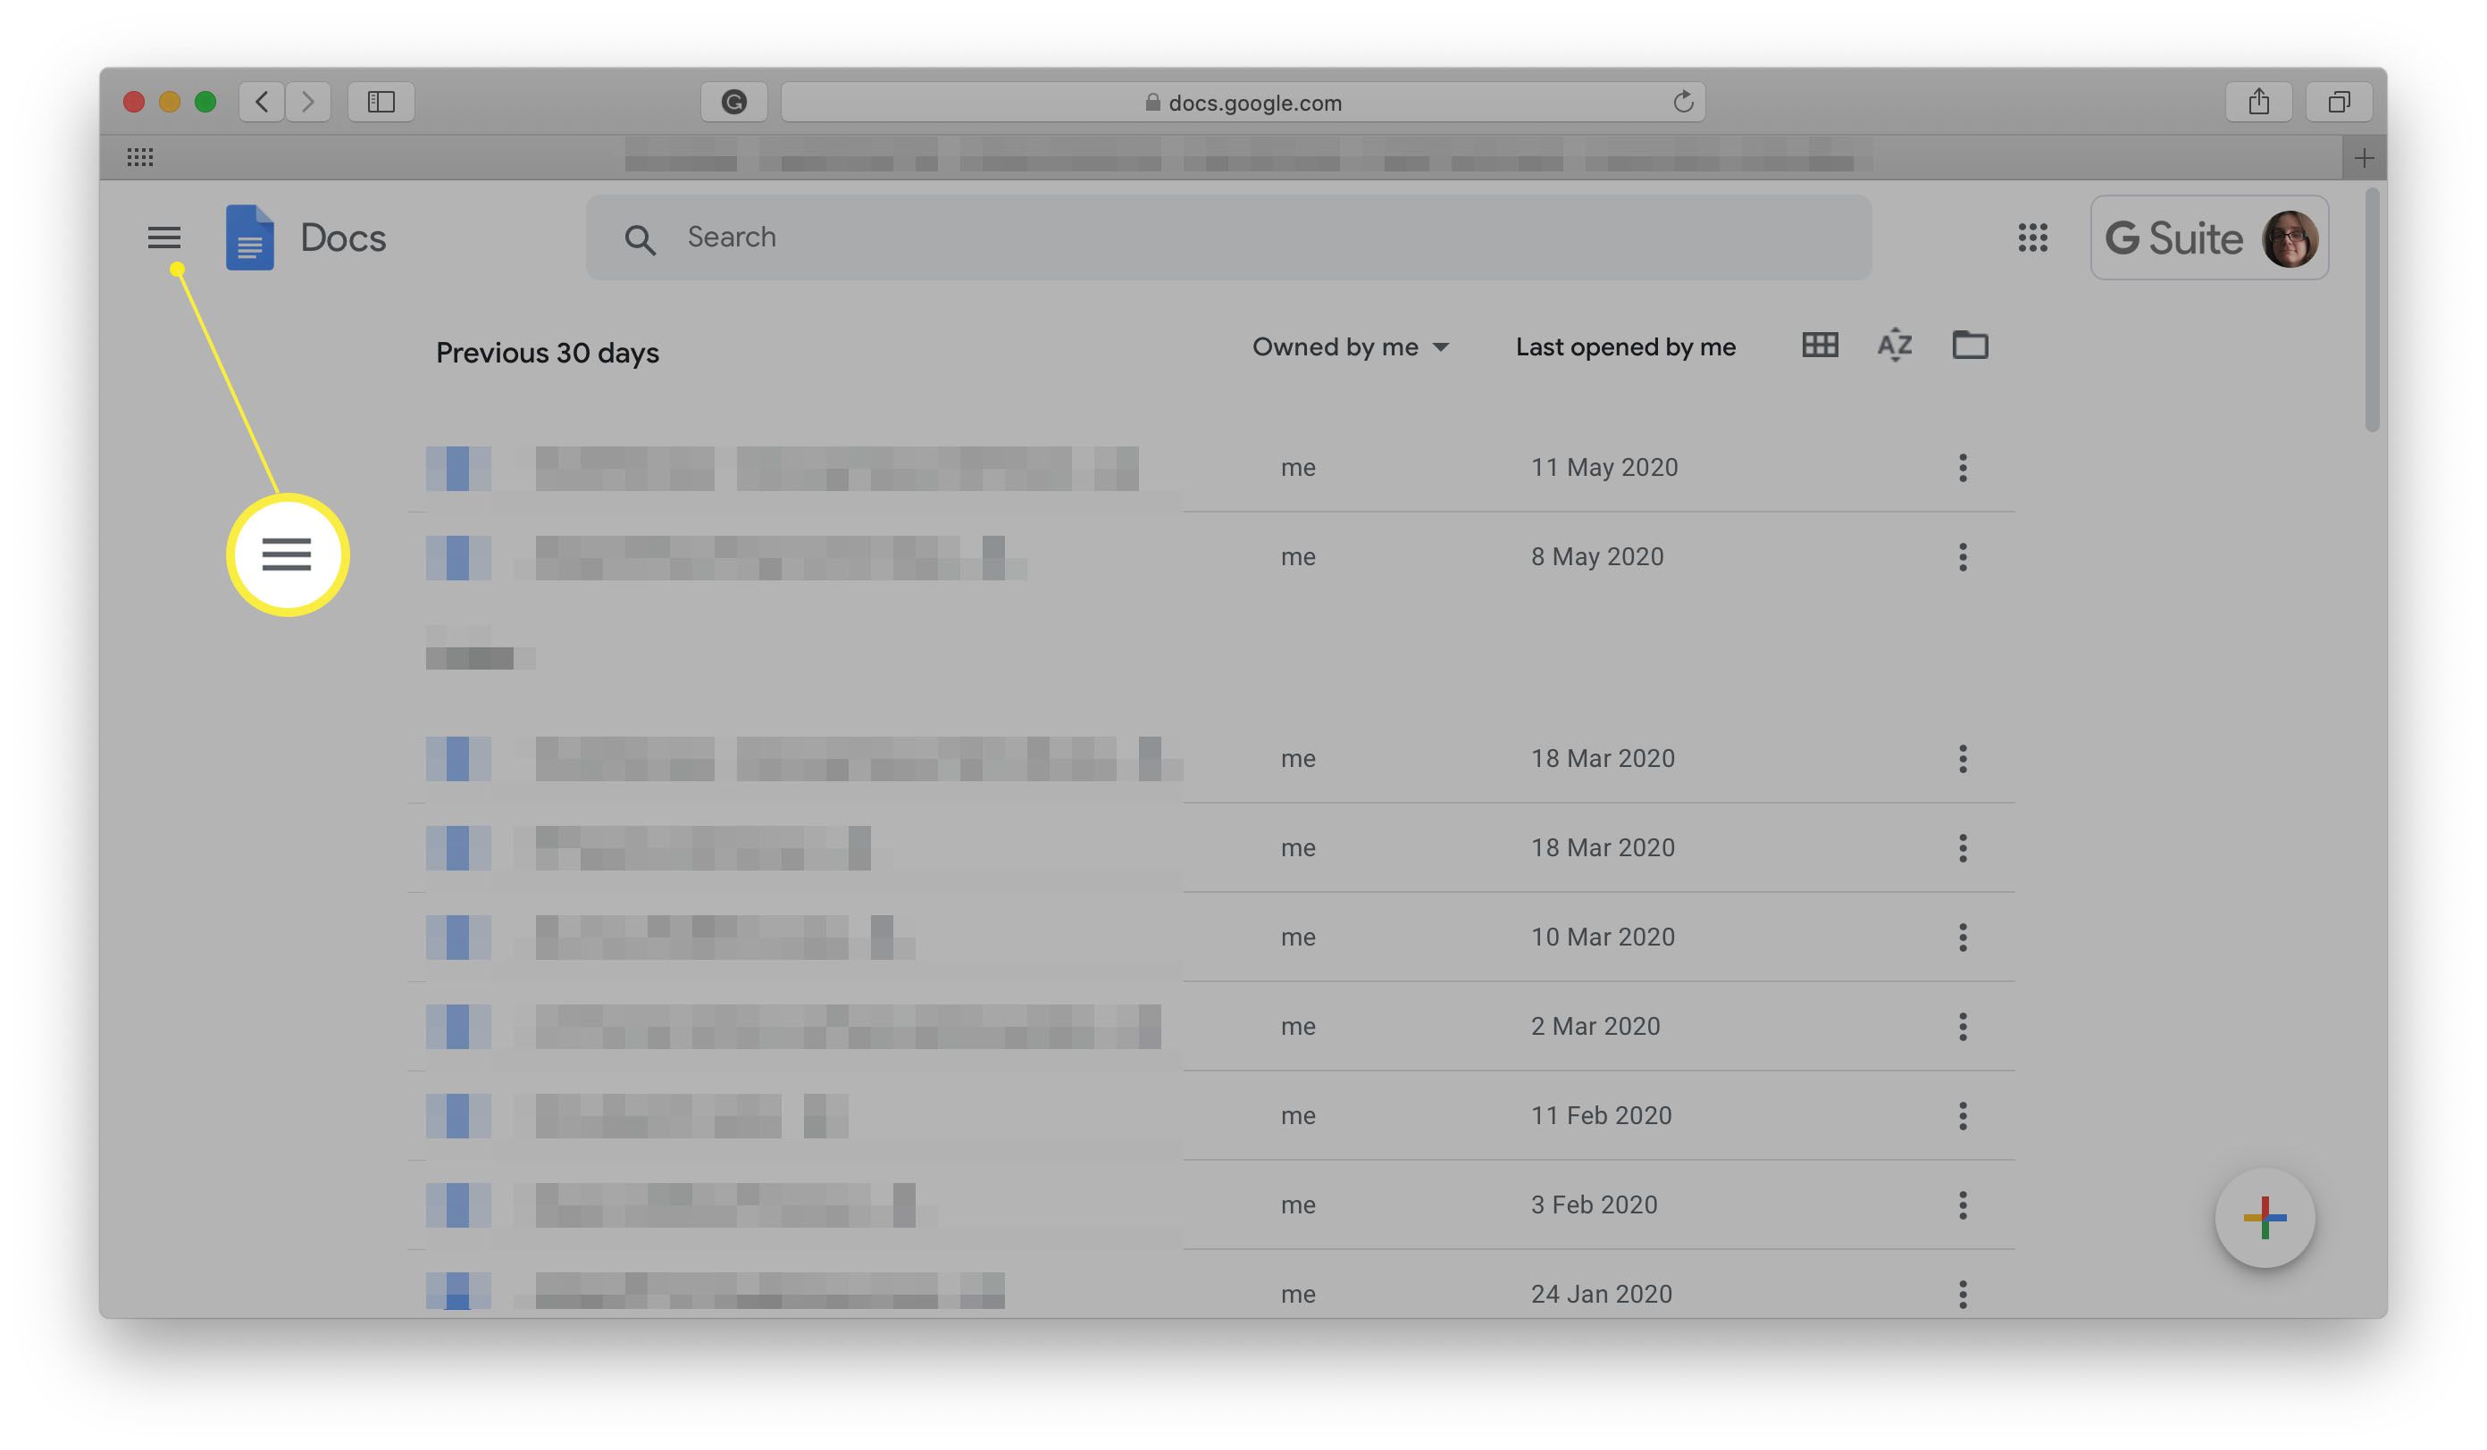
Task: Open the Docs main menu hamburger icon
Action: click(163, 237)
